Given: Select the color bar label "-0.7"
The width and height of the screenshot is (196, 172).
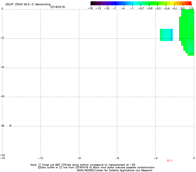Looking at the screenshot, I should pyautogui.click(x=141, y=8).
